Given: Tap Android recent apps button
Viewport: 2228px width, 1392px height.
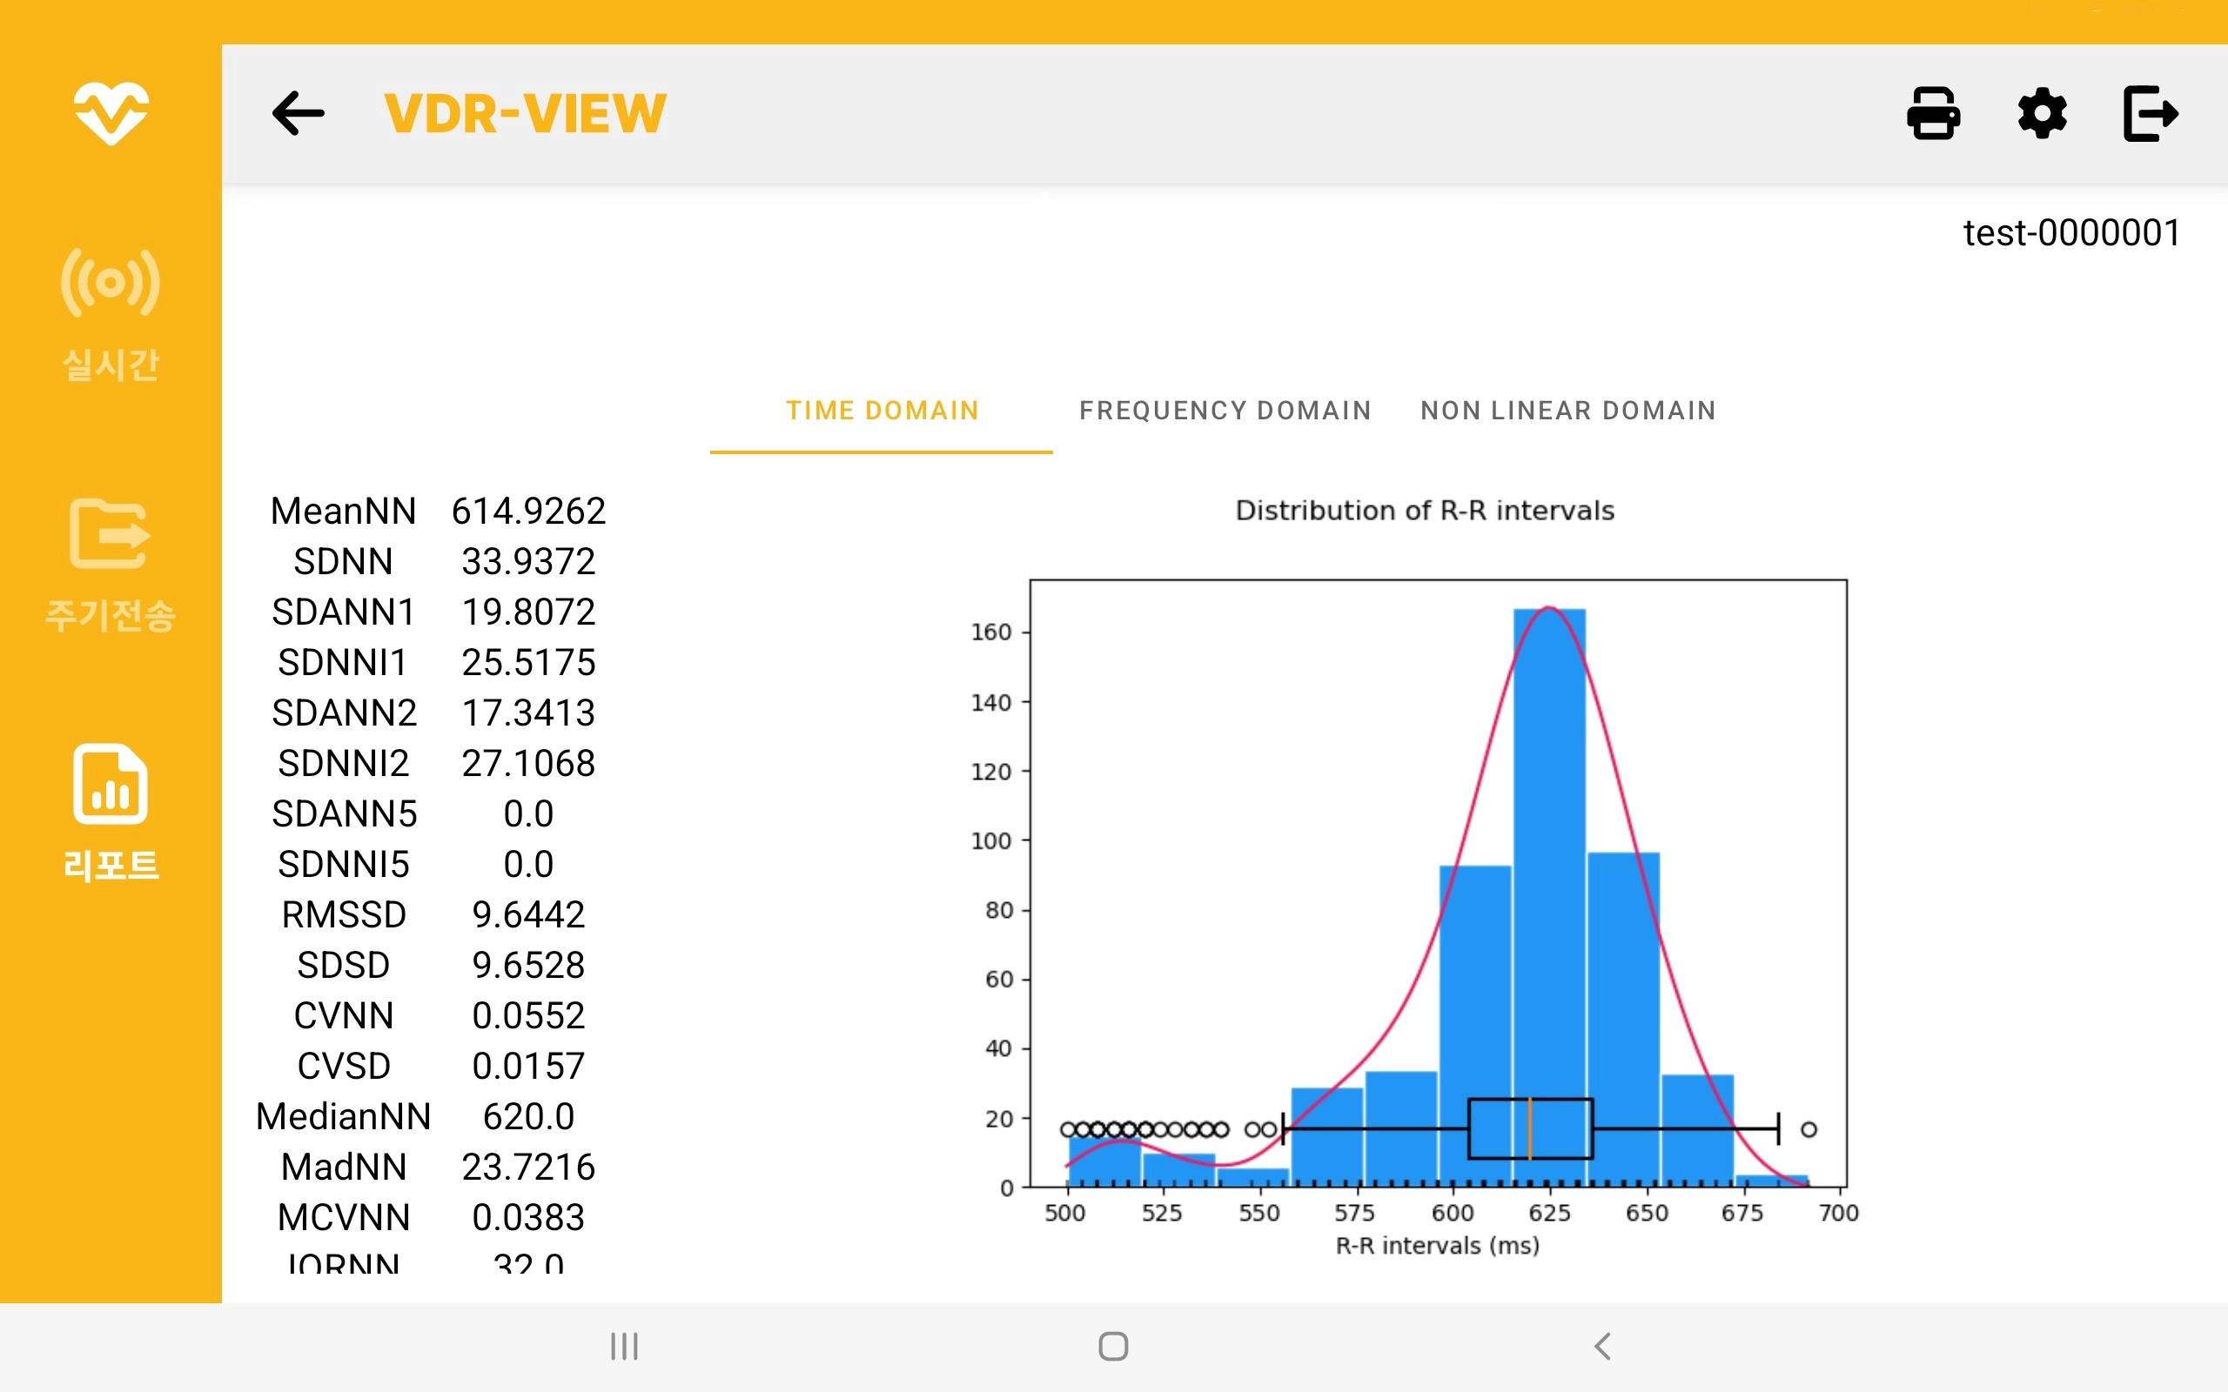Looking at the screenshot, I should (624, 1346).
